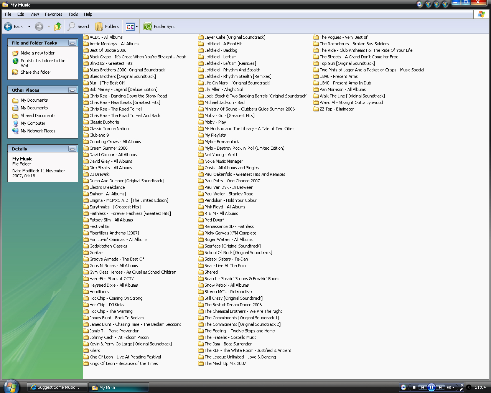
Task: Select the Shared folder icon
Action: [201, 272]
